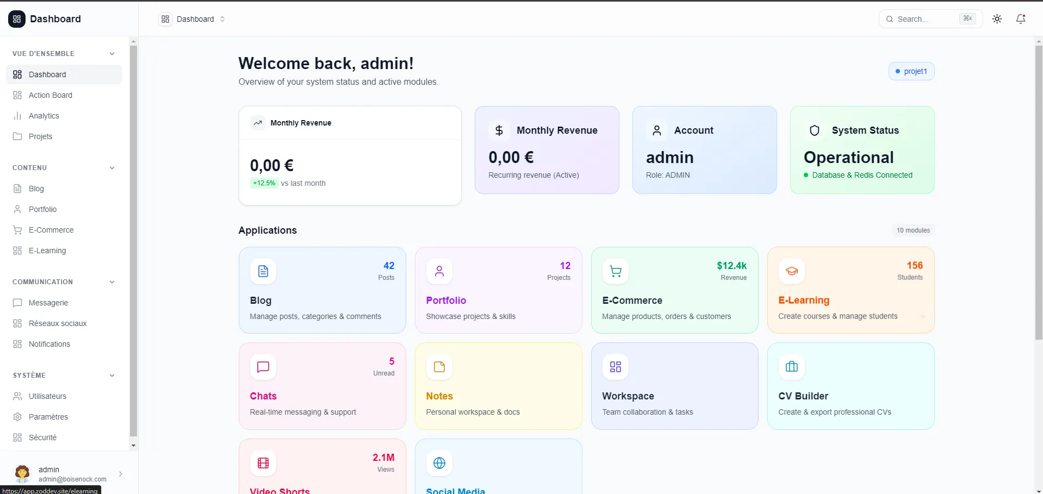The width and height of the screenshot is (1043, 494).
Task: Click the +12.5% revenue change badge
Action: point(263,183)
